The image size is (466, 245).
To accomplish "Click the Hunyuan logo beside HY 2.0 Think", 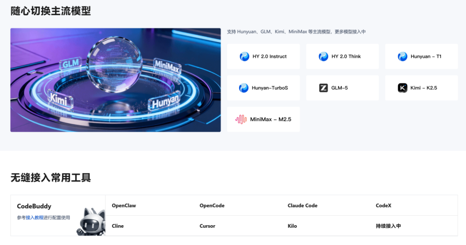I will pyautogui.click(x=323, y=56).
